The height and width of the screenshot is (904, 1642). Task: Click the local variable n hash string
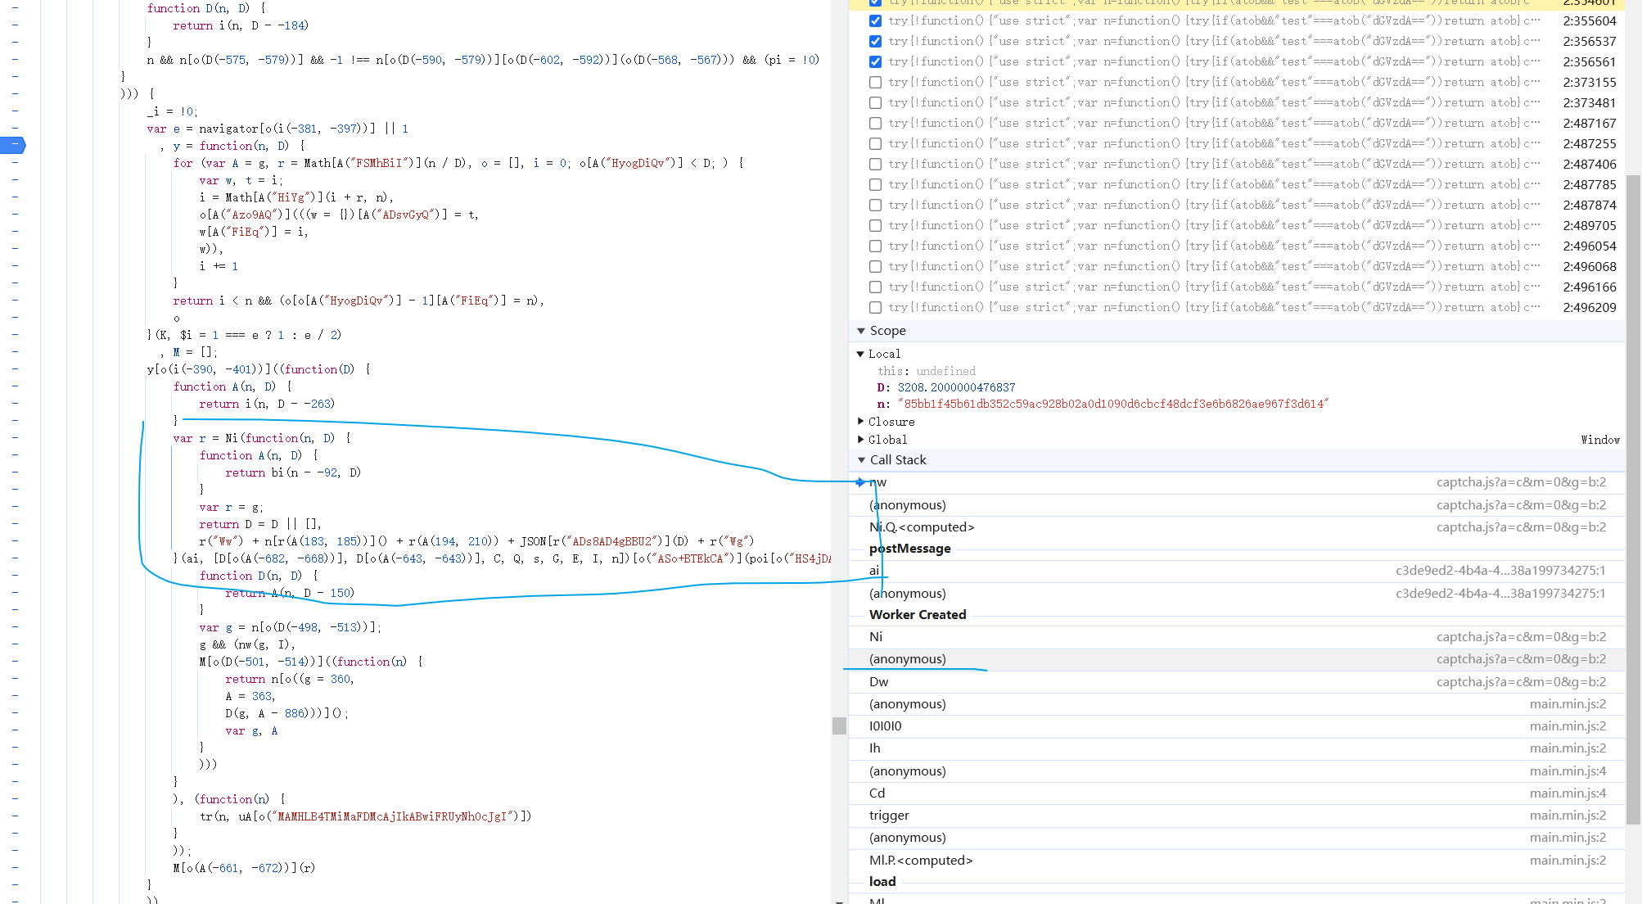1113,404
